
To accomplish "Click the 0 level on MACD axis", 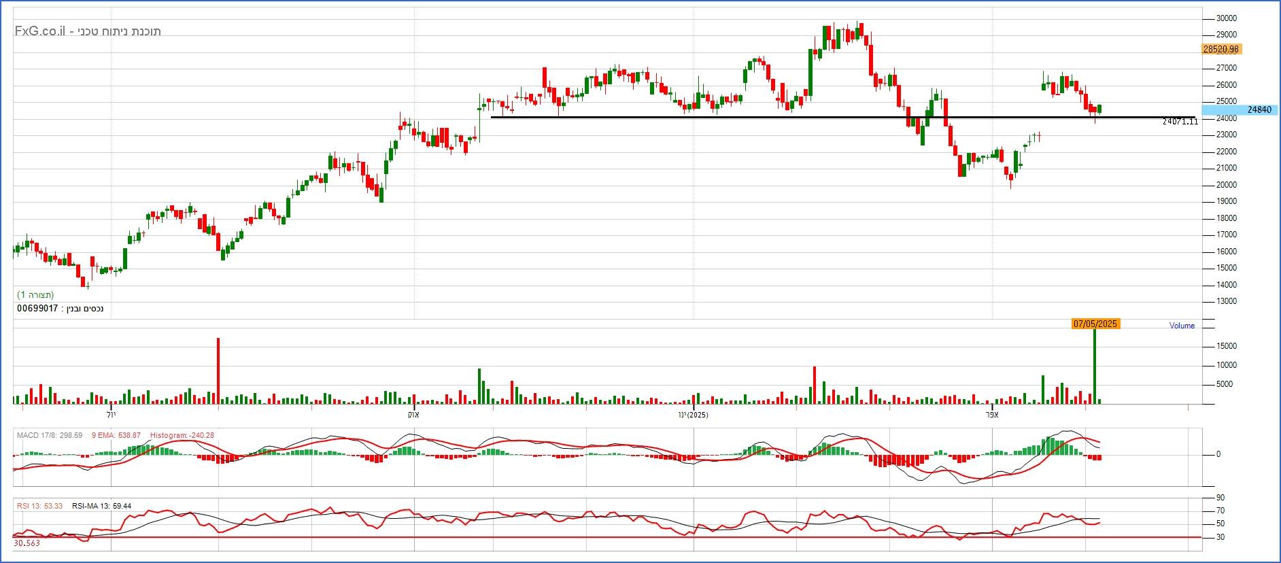I will tap(1218, 454).
